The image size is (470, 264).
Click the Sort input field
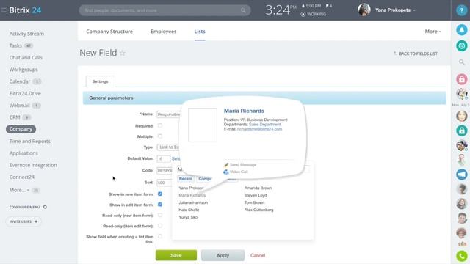pos(164,183)
